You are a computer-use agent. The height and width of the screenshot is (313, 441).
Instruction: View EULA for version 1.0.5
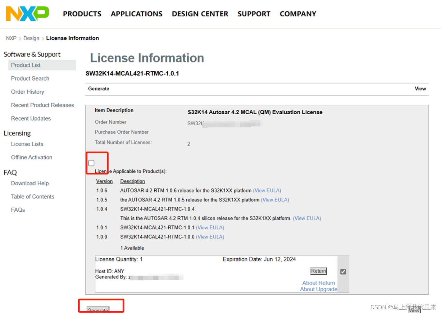click(x=275, y=200)
